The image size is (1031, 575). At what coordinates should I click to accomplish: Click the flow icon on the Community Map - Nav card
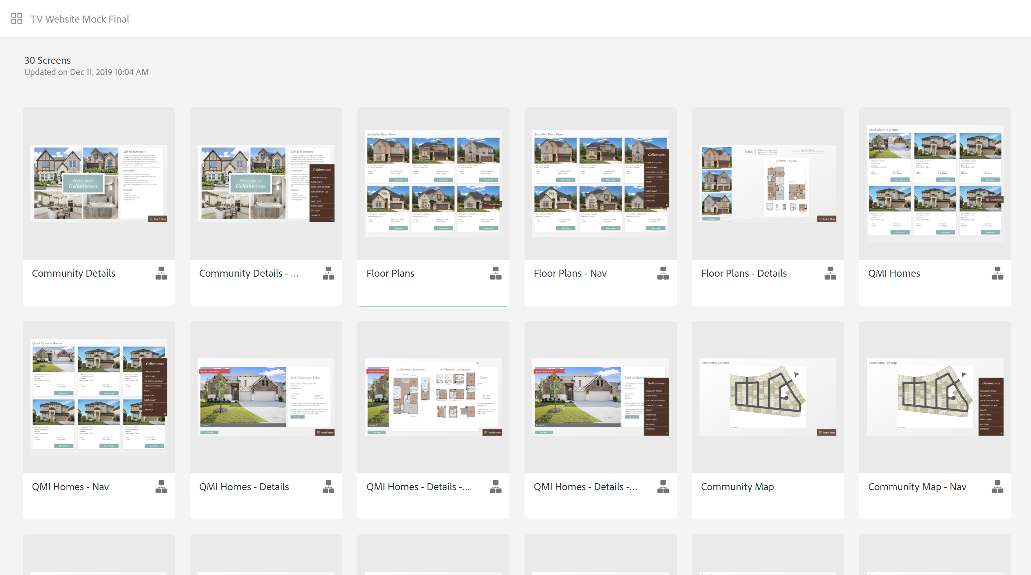[997, 487]
